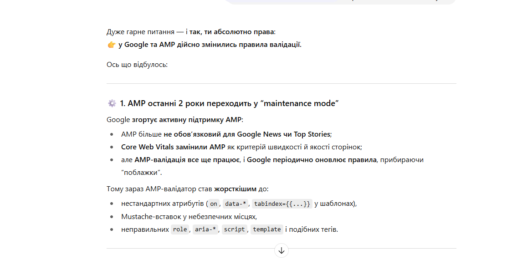Click the bold word 'жорсткішим'
512x260 pixels.
[x=235, y=189]
